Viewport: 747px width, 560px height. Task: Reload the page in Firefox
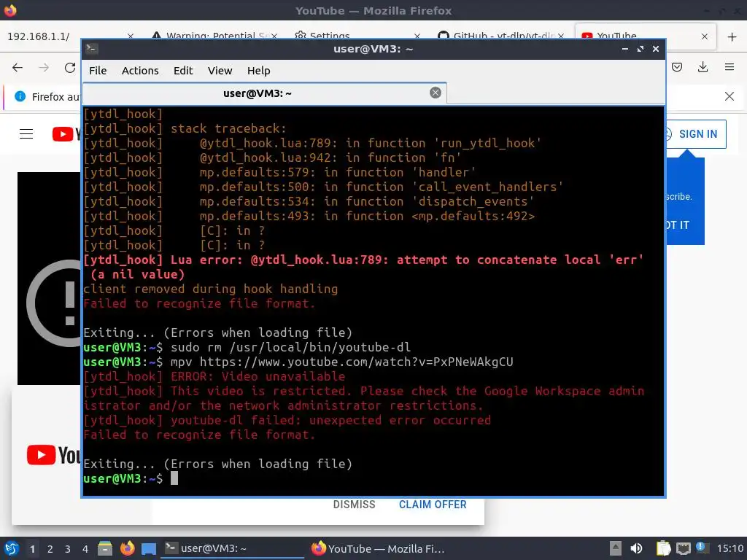(70, 68)
